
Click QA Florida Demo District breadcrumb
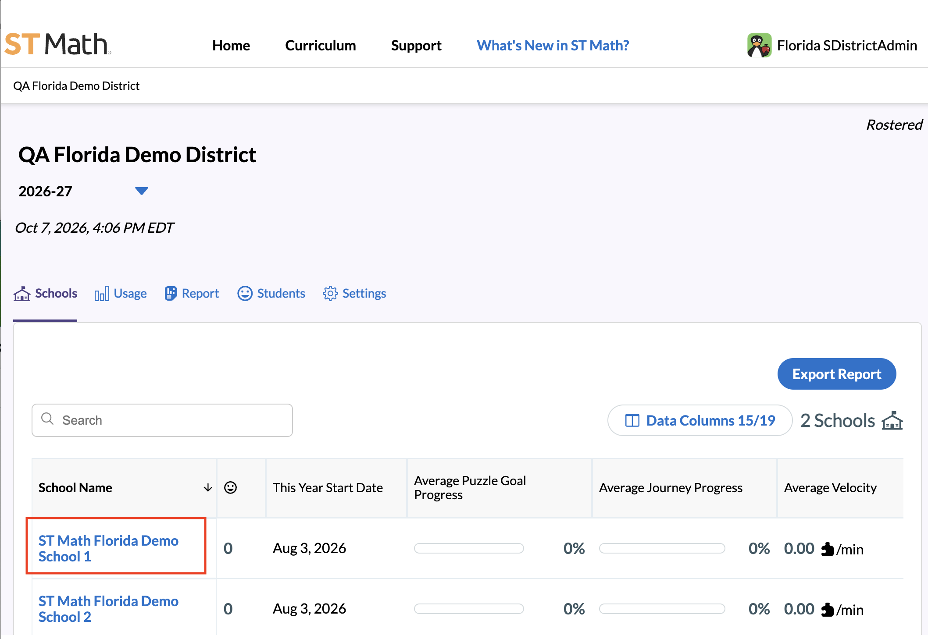(76, 86)
